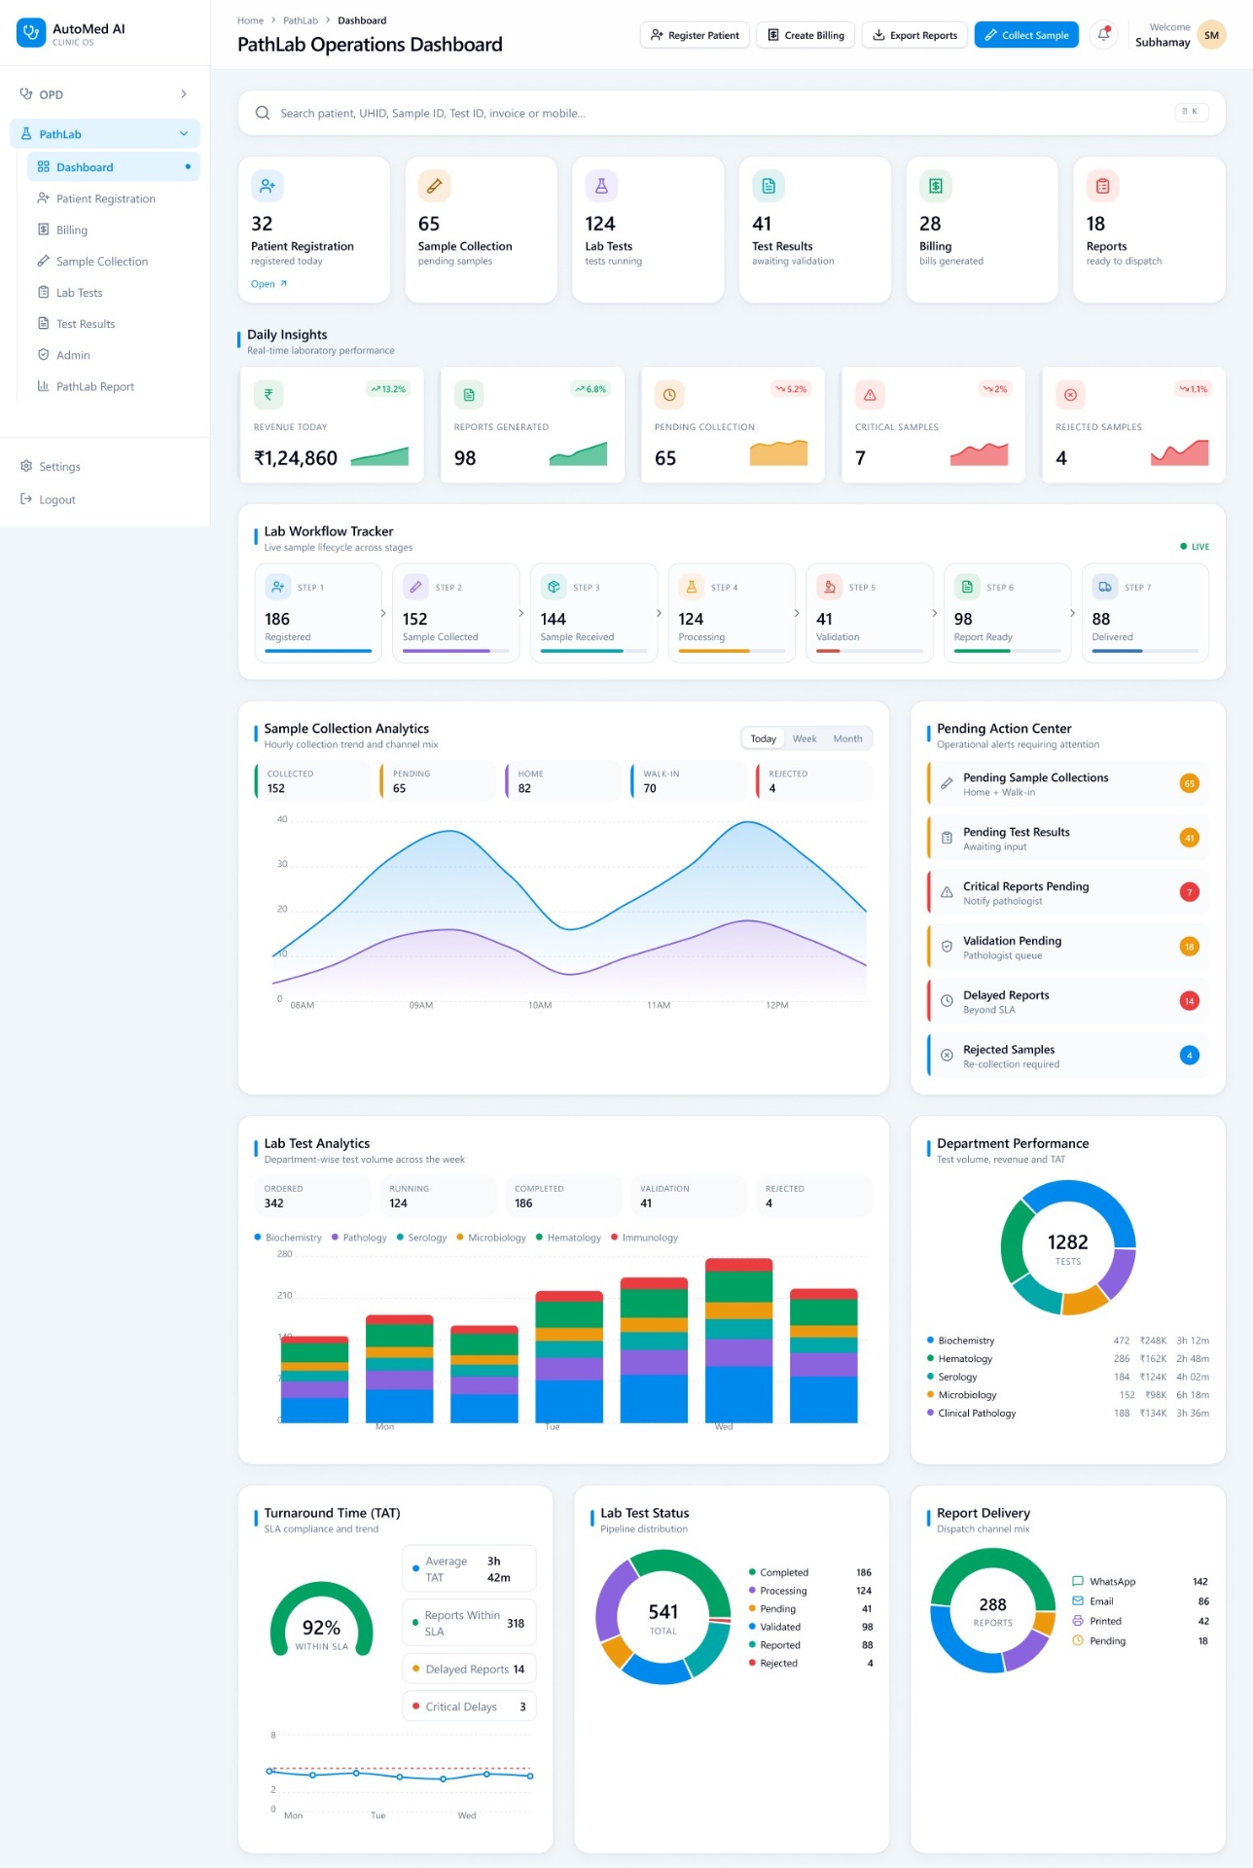Click the Sample Collection card syringe icon
The height and width of the screenshot is (1868, 1253).
click(x=434, y=185)
